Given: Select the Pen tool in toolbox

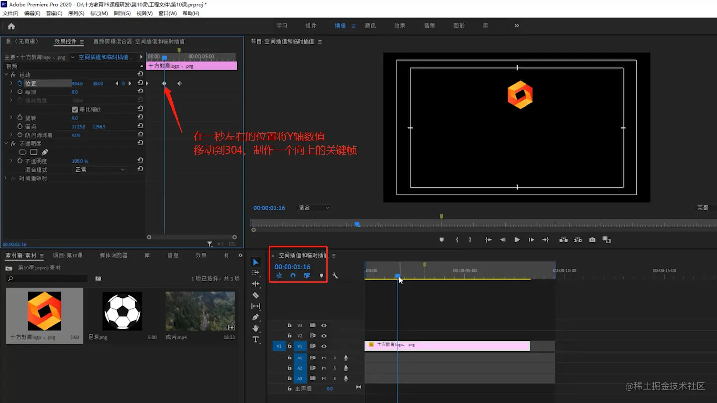Looking at the screenshot, I should point(255,317).
